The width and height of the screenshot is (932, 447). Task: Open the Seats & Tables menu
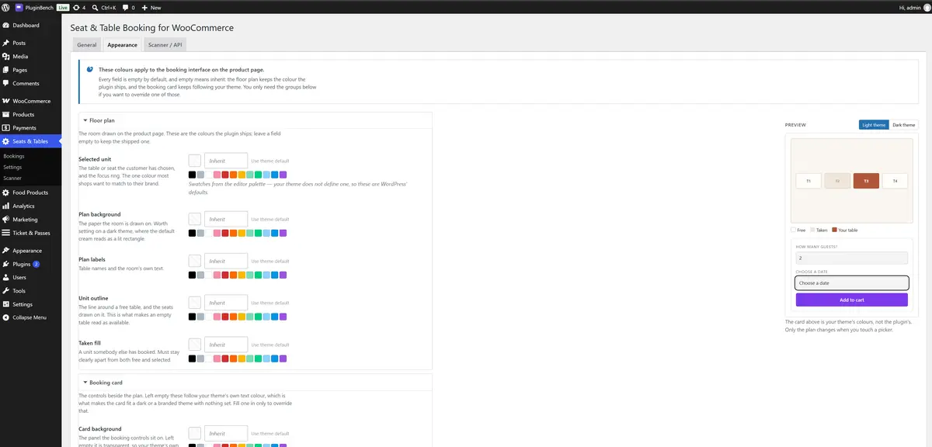pos(31,141)
